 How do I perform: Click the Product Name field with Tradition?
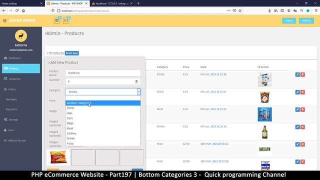click(103, 73)
